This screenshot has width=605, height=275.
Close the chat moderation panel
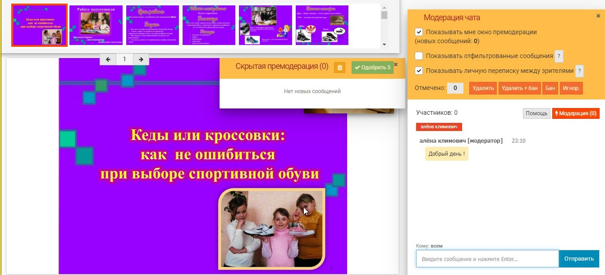(x=598, y=16)
